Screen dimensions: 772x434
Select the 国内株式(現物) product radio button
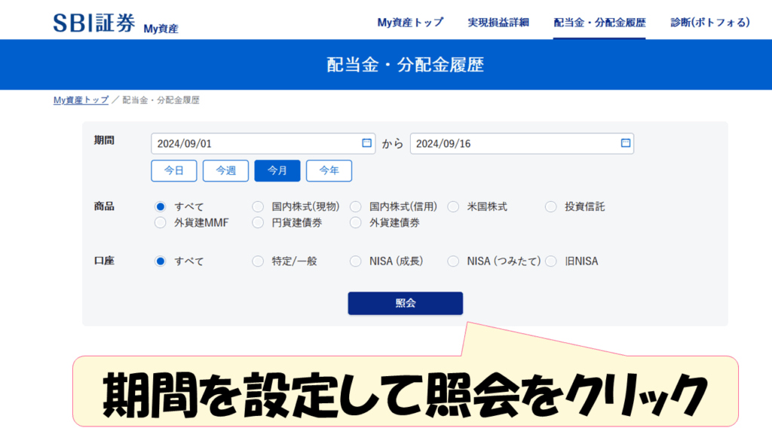coord(258,206)
